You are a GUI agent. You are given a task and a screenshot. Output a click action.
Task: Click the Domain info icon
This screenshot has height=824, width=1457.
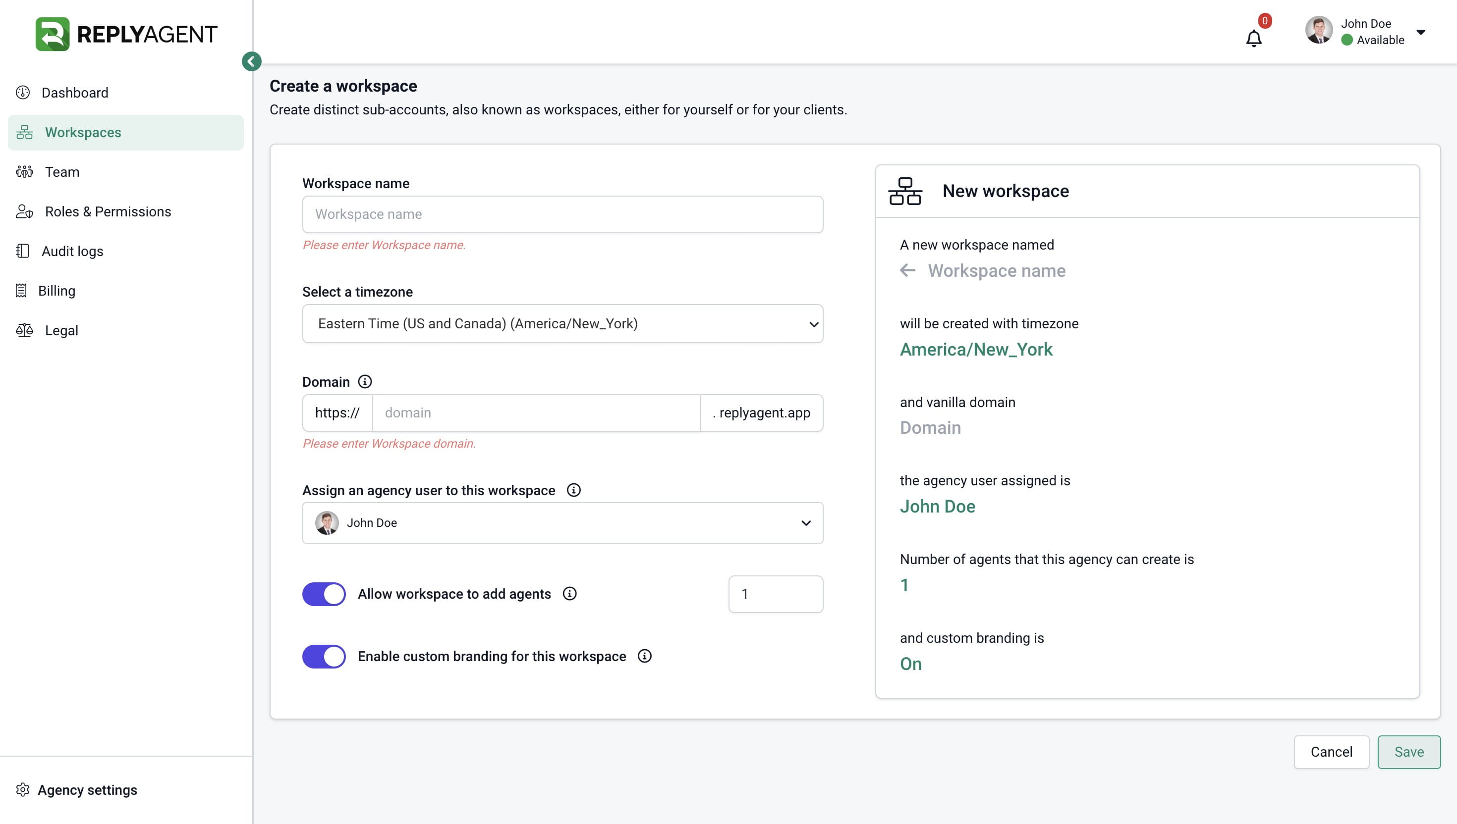(x=365, y=381)
